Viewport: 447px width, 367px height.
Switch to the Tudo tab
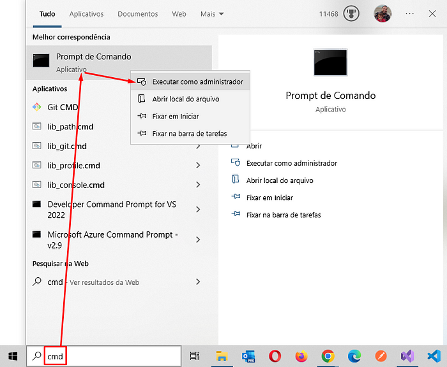coord(47,13)
